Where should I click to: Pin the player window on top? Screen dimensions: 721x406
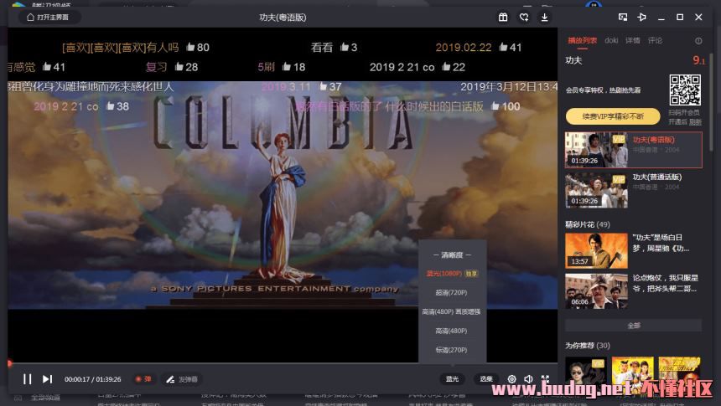642,17
